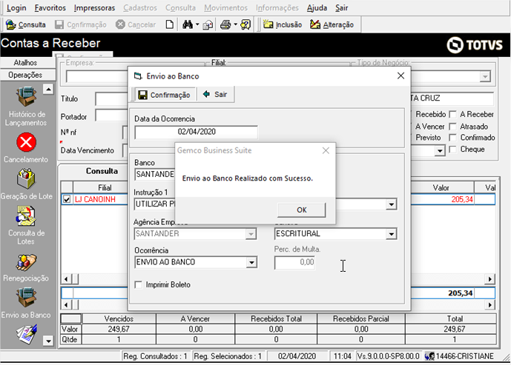Open printer options dropdown arrow
511x365 pixels.
[235, 24]
